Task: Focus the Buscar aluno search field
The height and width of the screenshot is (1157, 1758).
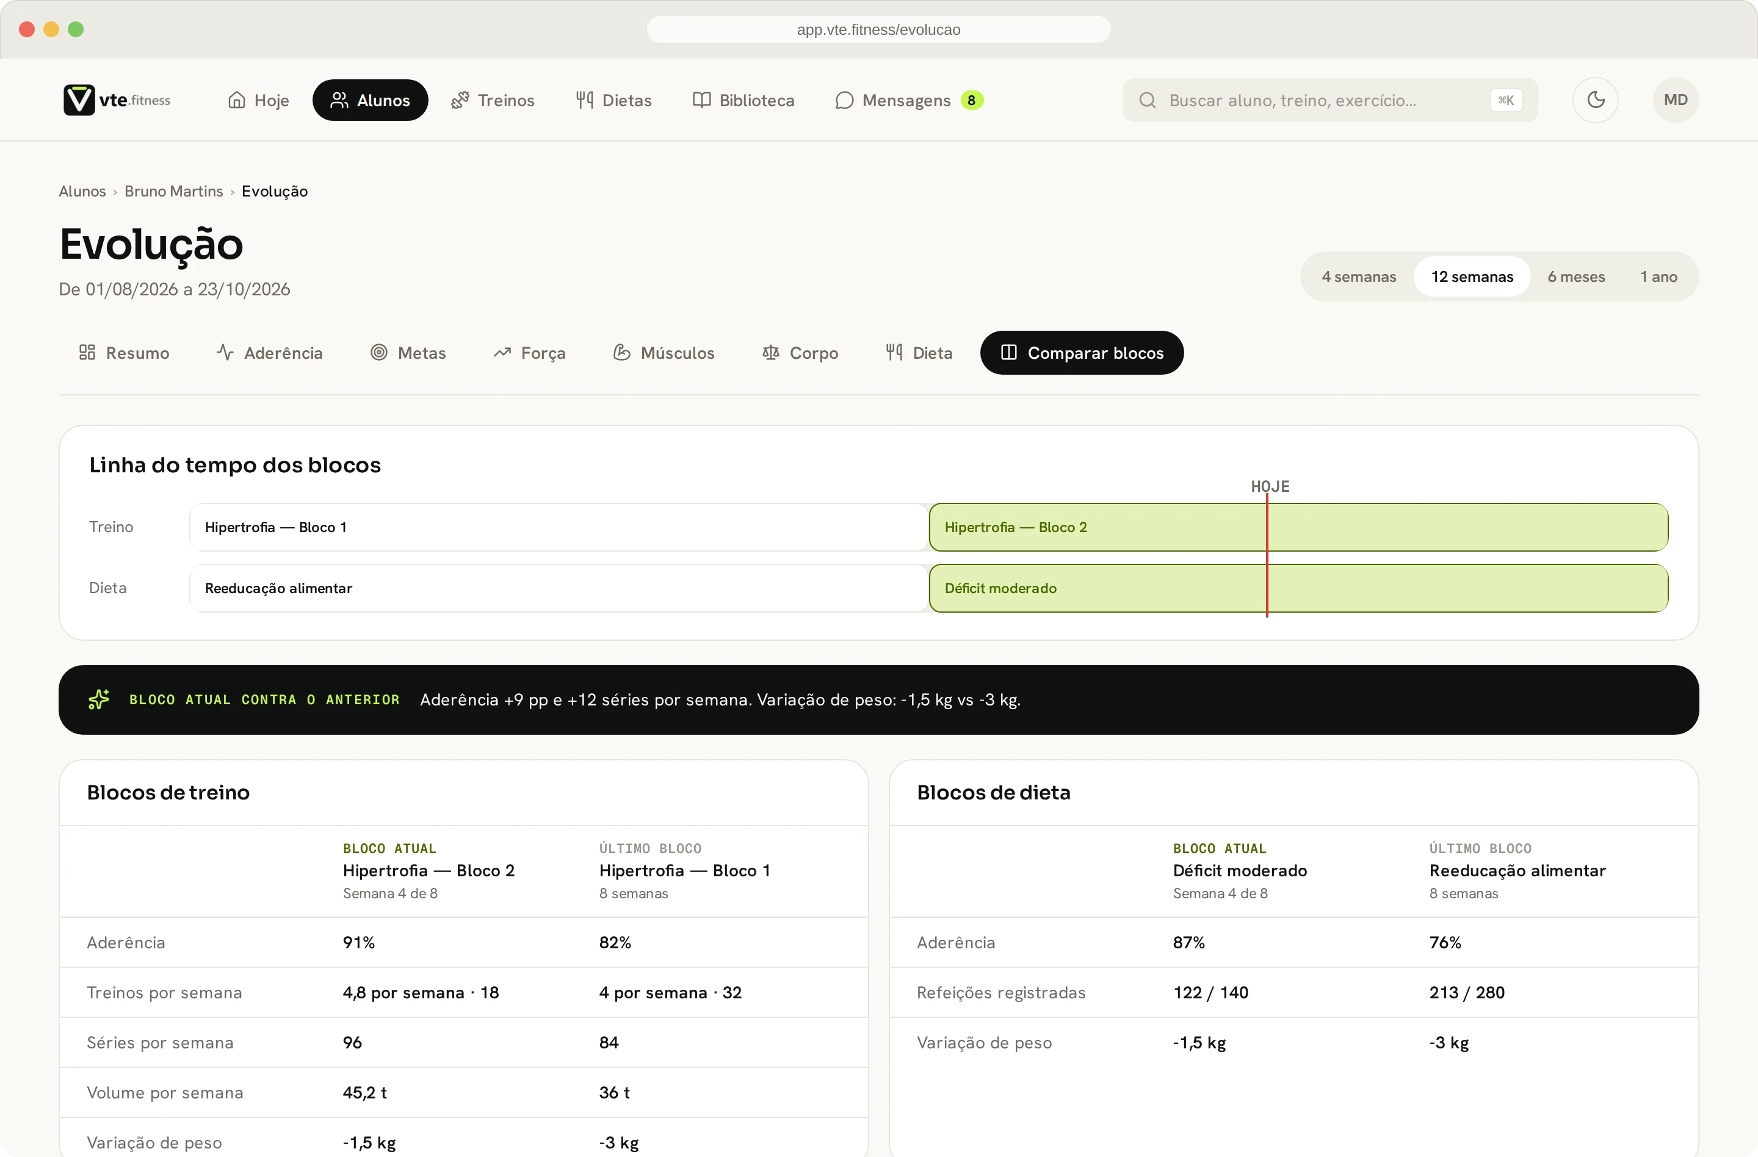Action: [x=1330, y=99]
